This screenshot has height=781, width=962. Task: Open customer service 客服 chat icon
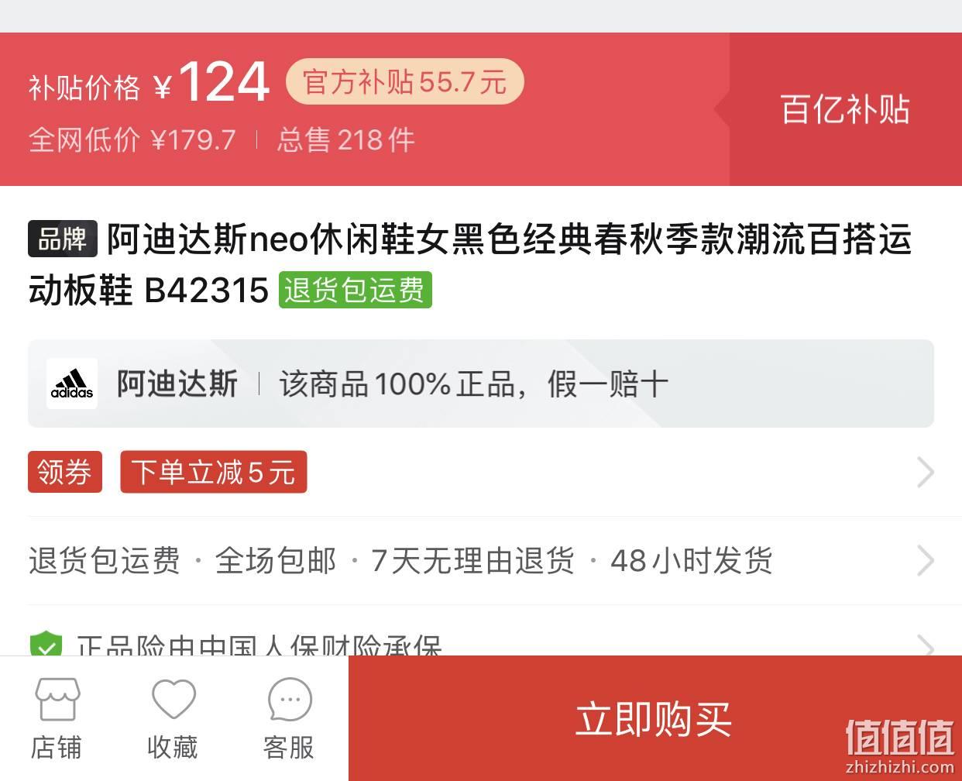[289, 718]
